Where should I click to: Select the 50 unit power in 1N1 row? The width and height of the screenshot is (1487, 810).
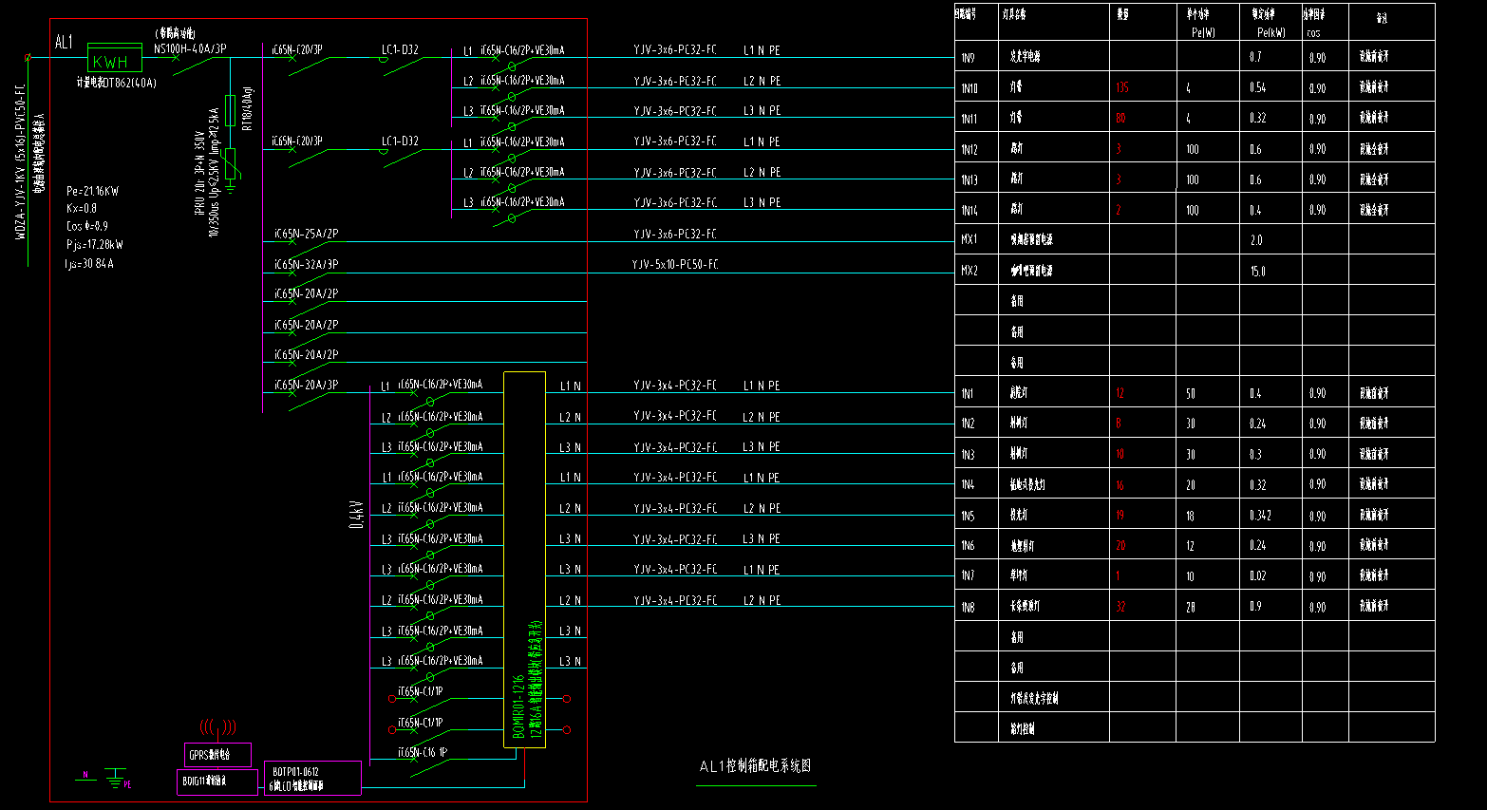click(x=1191, y=393)
